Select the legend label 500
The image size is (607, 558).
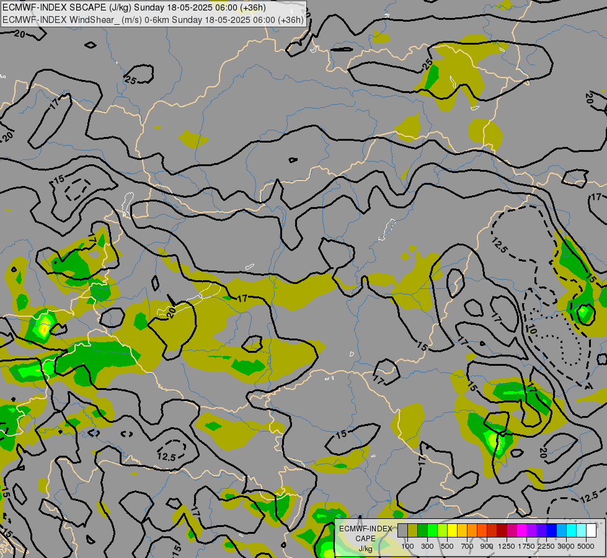447,546
